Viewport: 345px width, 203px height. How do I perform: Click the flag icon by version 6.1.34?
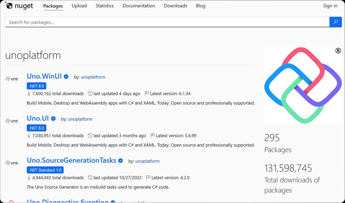coord(147,94)
